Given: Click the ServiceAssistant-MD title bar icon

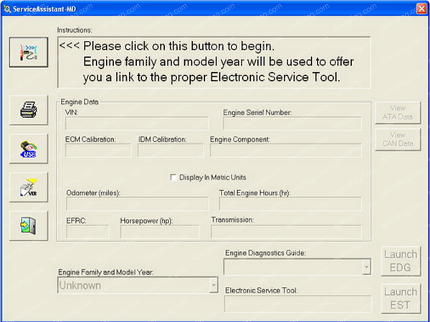Looking at the screenshot, I should click(8, 7).
